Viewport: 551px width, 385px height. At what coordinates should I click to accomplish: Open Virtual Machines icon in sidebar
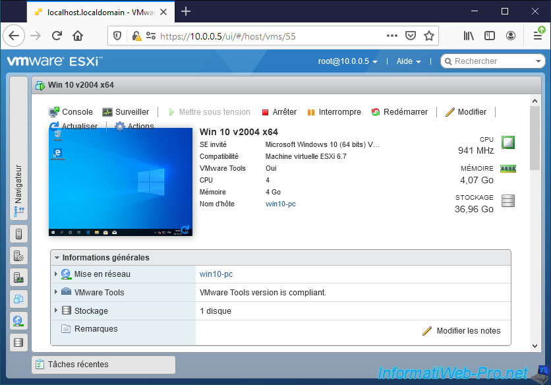(18, 299)
